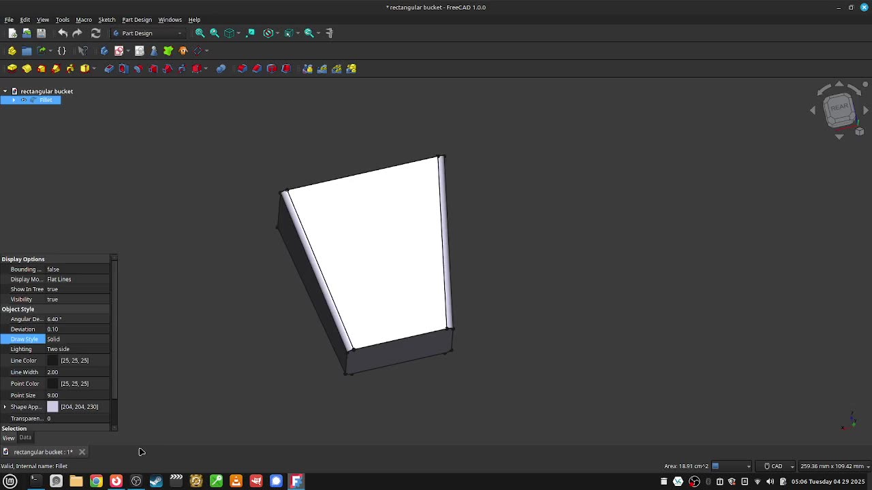872x490 pixels.
Task: Save the document with floppy icon
Action: click(x=41, y=33)
